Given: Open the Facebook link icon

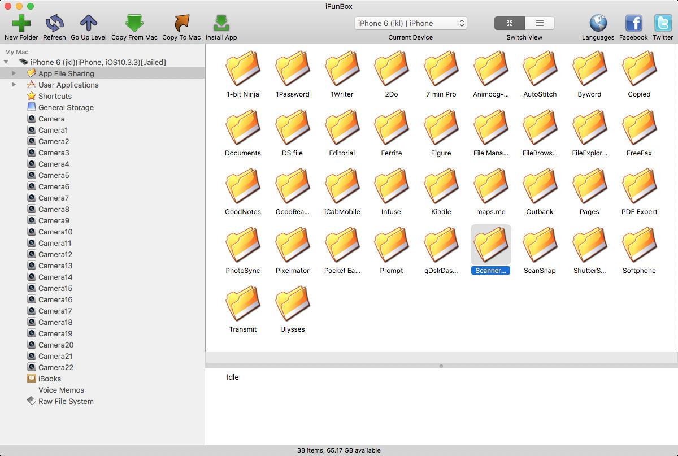Looking at the screenshot, I should tap(633, 23).
